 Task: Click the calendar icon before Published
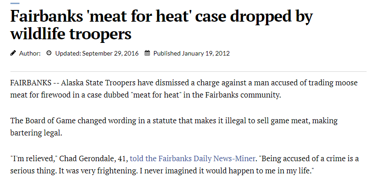147,53
